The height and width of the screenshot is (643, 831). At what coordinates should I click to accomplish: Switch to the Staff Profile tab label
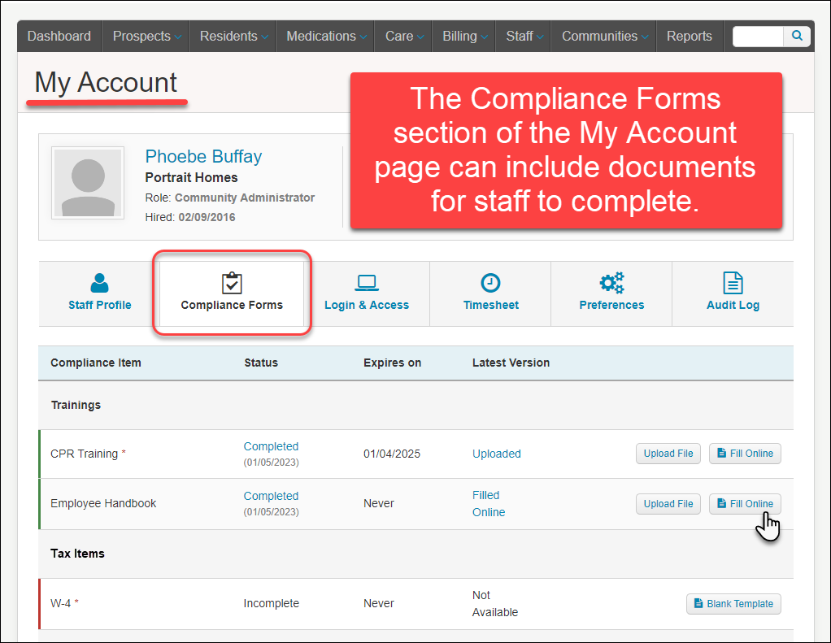tap(100, 305)
